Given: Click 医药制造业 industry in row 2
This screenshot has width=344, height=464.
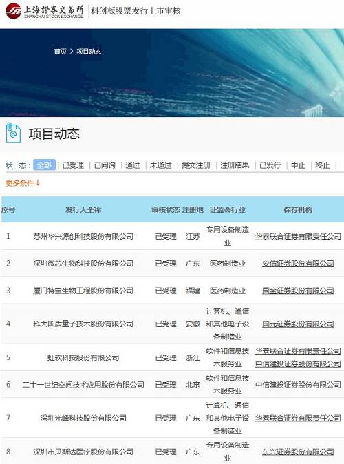Looking at the screenshot, I should click(x=228, y=264).
